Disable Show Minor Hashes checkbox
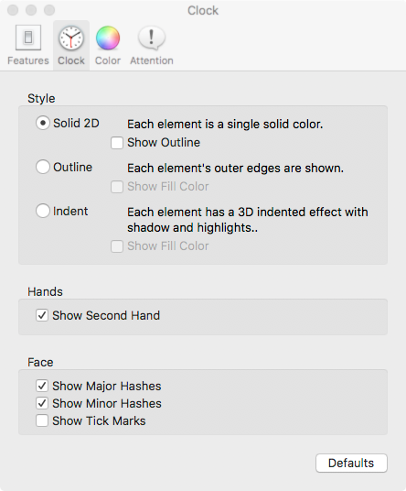This screenshot has width=406, height=491. pyautogui.click(x=42, y=403)
